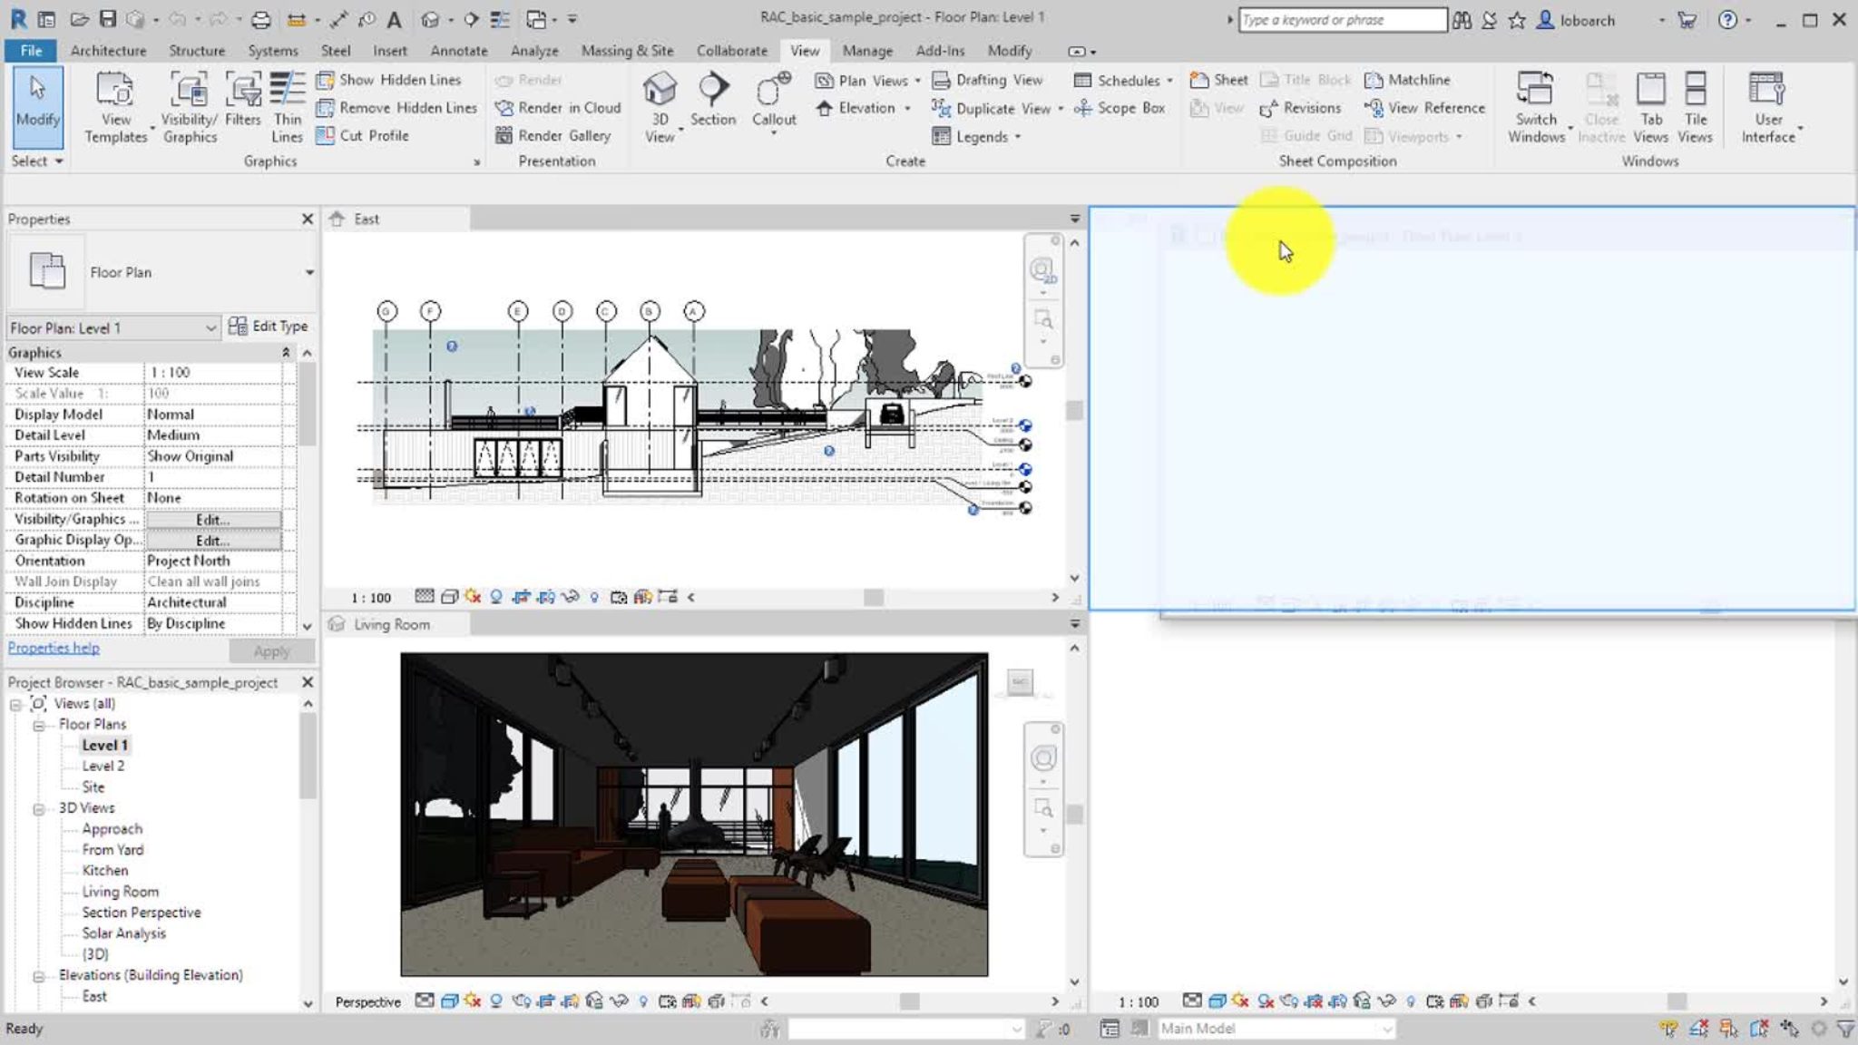Screen dimensions: 1858x1045
Task: Activate the 3D View tool
Action: click(x=660, y=100)
